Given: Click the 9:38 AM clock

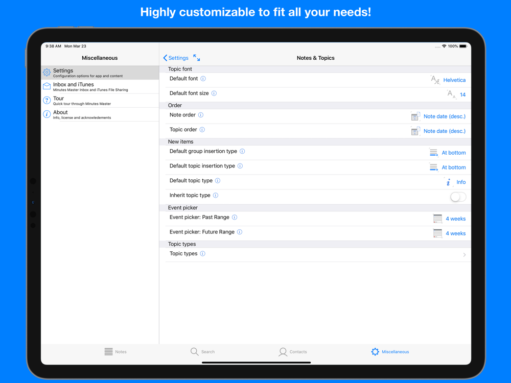Looking at the screenshot, I should click(53, 46).
